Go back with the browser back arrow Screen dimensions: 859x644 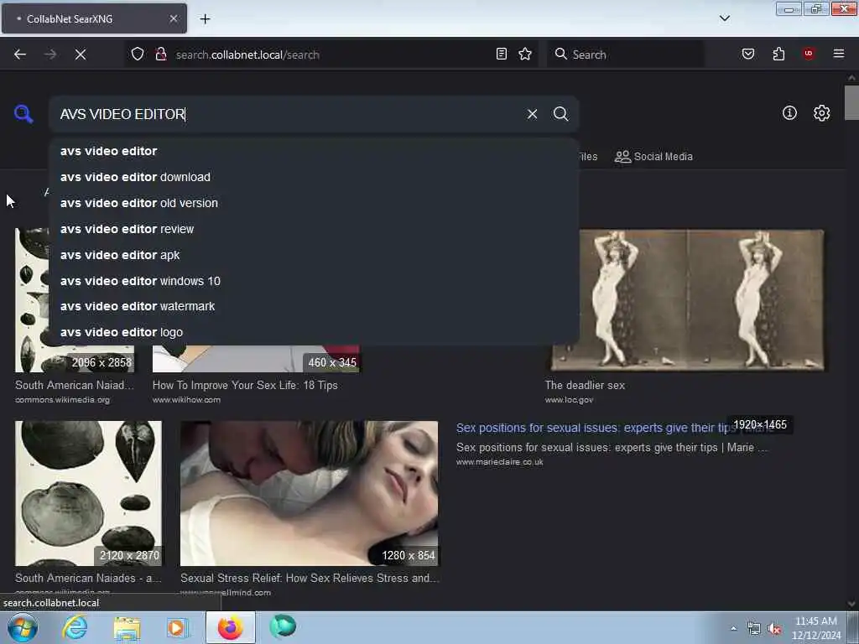tap(20, 55)
